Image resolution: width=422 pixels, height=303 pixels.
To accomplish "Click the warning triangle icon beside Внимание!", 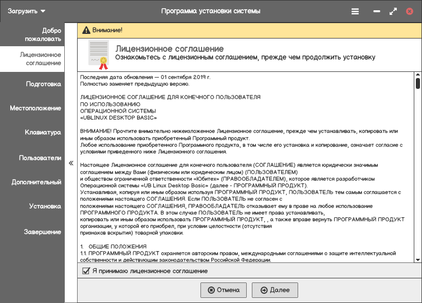I will click(86, 30).
